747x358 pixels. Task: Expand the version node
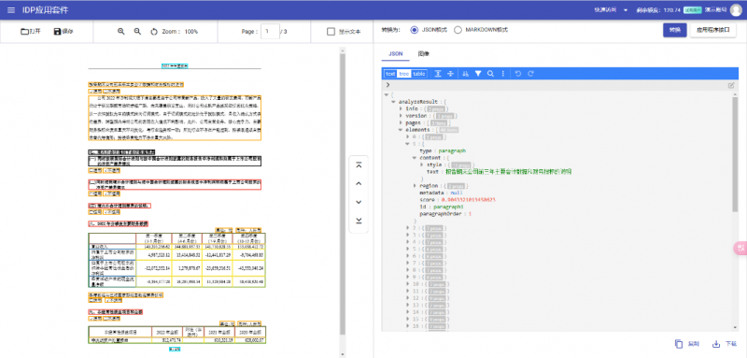[x=401, y=116]
